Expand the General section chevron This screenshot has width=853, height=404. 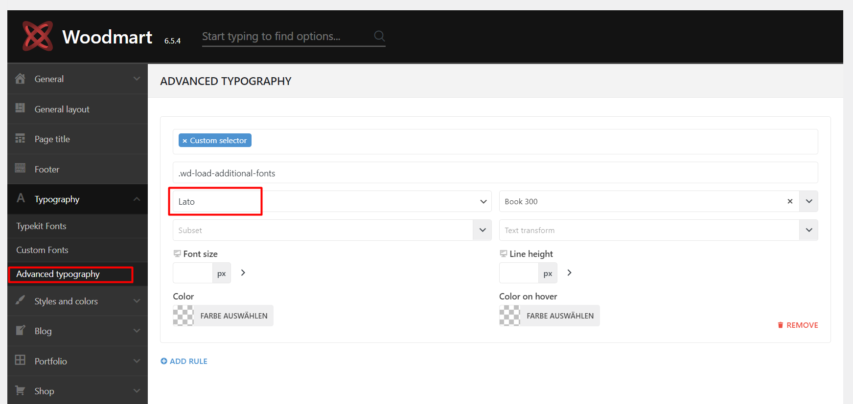137,79
